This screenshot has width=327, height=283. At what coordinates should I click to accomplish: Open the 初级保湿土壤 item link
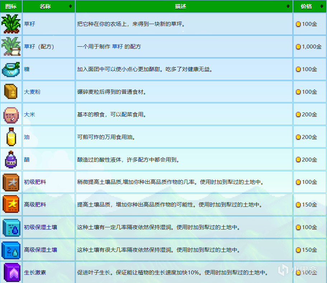(41, 227)
